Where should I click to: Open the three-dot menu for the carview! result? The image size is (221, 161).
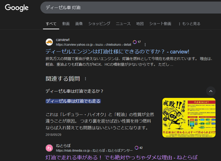pyautogui.click(x=145, y=45)
